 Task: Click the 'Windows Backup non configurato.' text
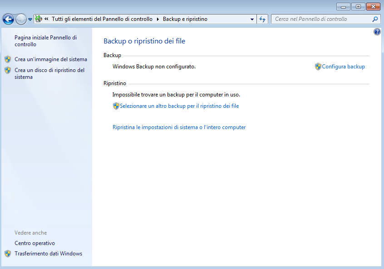(x=154, y=67)
